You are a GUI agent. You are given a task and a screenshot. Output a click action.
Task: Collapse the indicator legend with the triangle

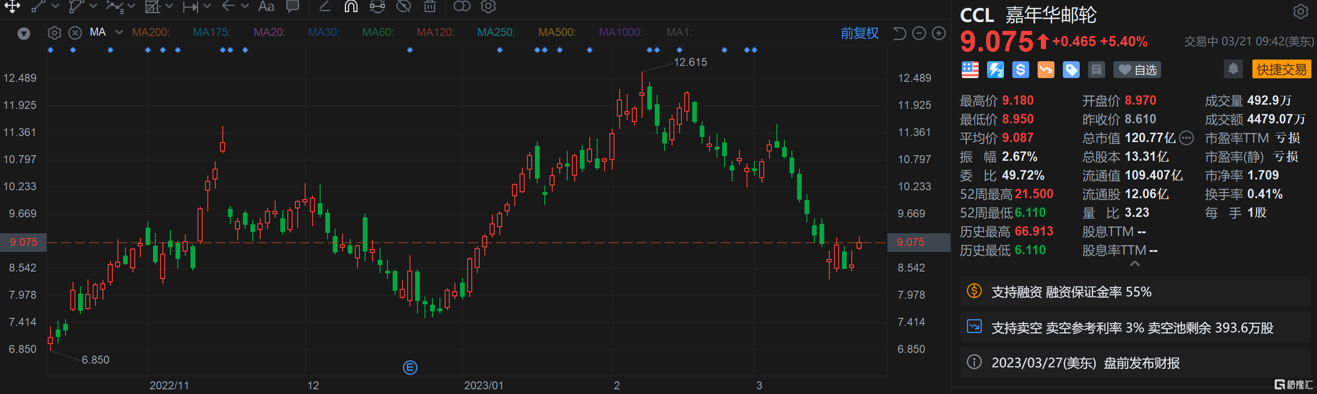pyautogui.click(x=23, y=34)
